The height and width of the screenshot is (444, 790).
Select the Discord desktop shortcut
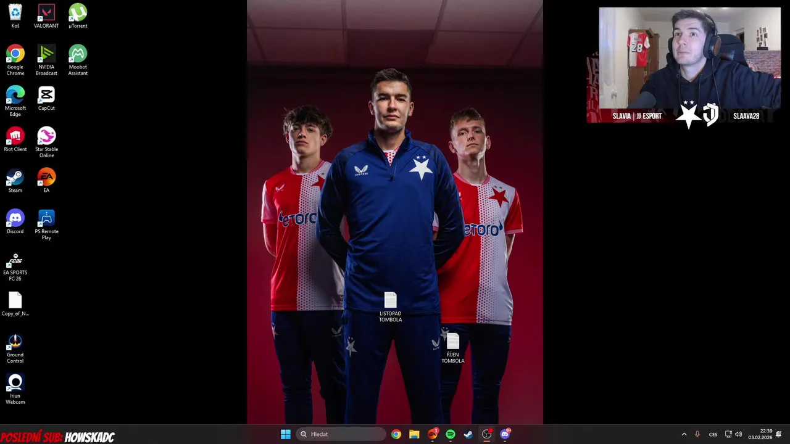click(x=15, y=222)
